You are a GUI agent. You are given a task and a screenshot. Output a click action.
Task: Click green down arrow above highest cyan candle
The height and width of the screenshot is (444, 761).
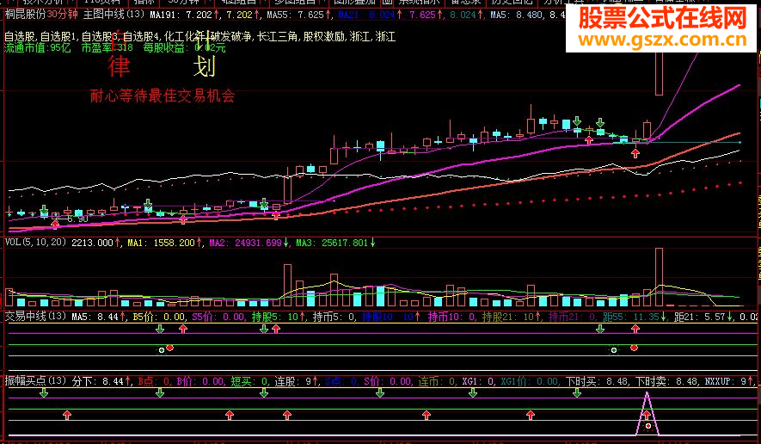pyautogui.click(x=577, y=120)
